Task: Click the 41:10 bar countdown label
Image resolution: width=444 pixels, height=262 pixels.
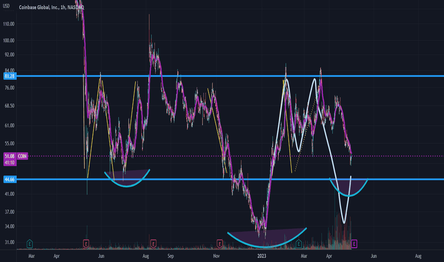Action: (x=10, y=162)
